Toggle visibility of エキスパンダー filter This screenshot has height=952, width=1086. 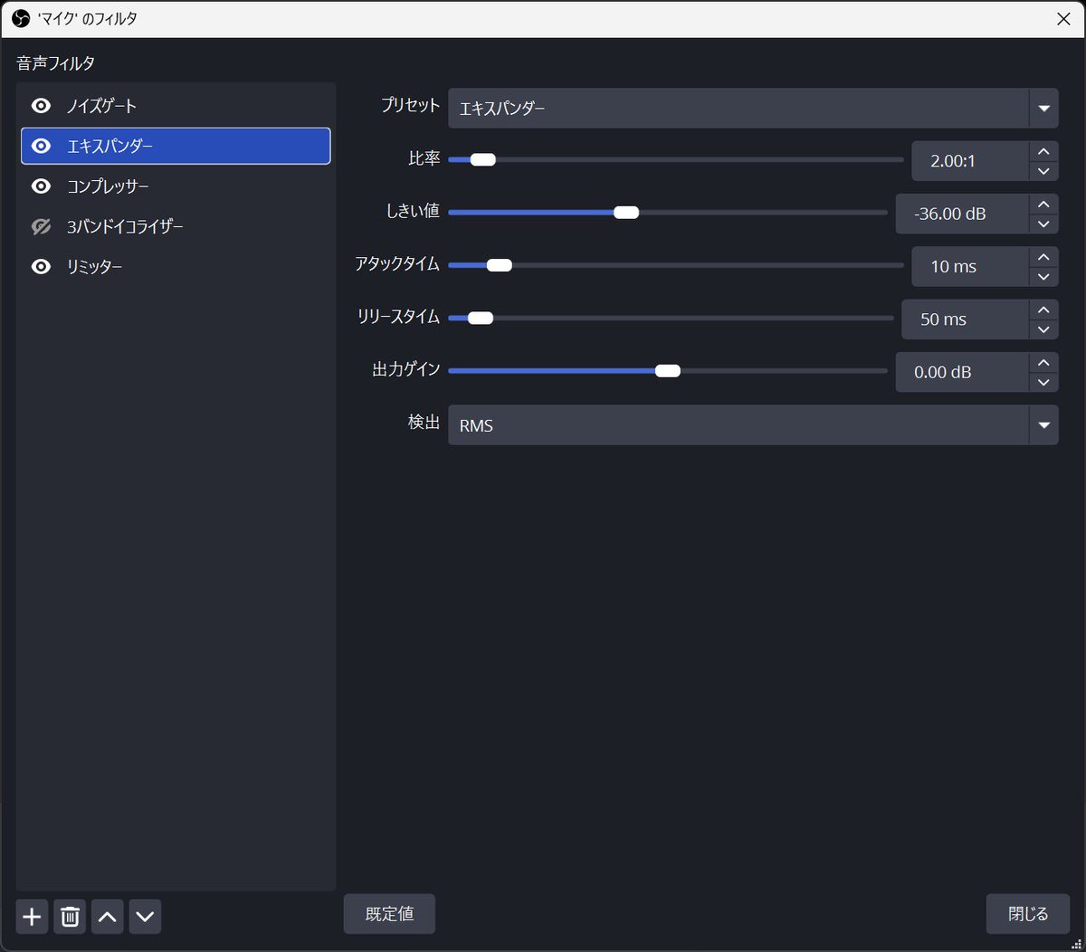pyautogui.click(x=41, y=146)
